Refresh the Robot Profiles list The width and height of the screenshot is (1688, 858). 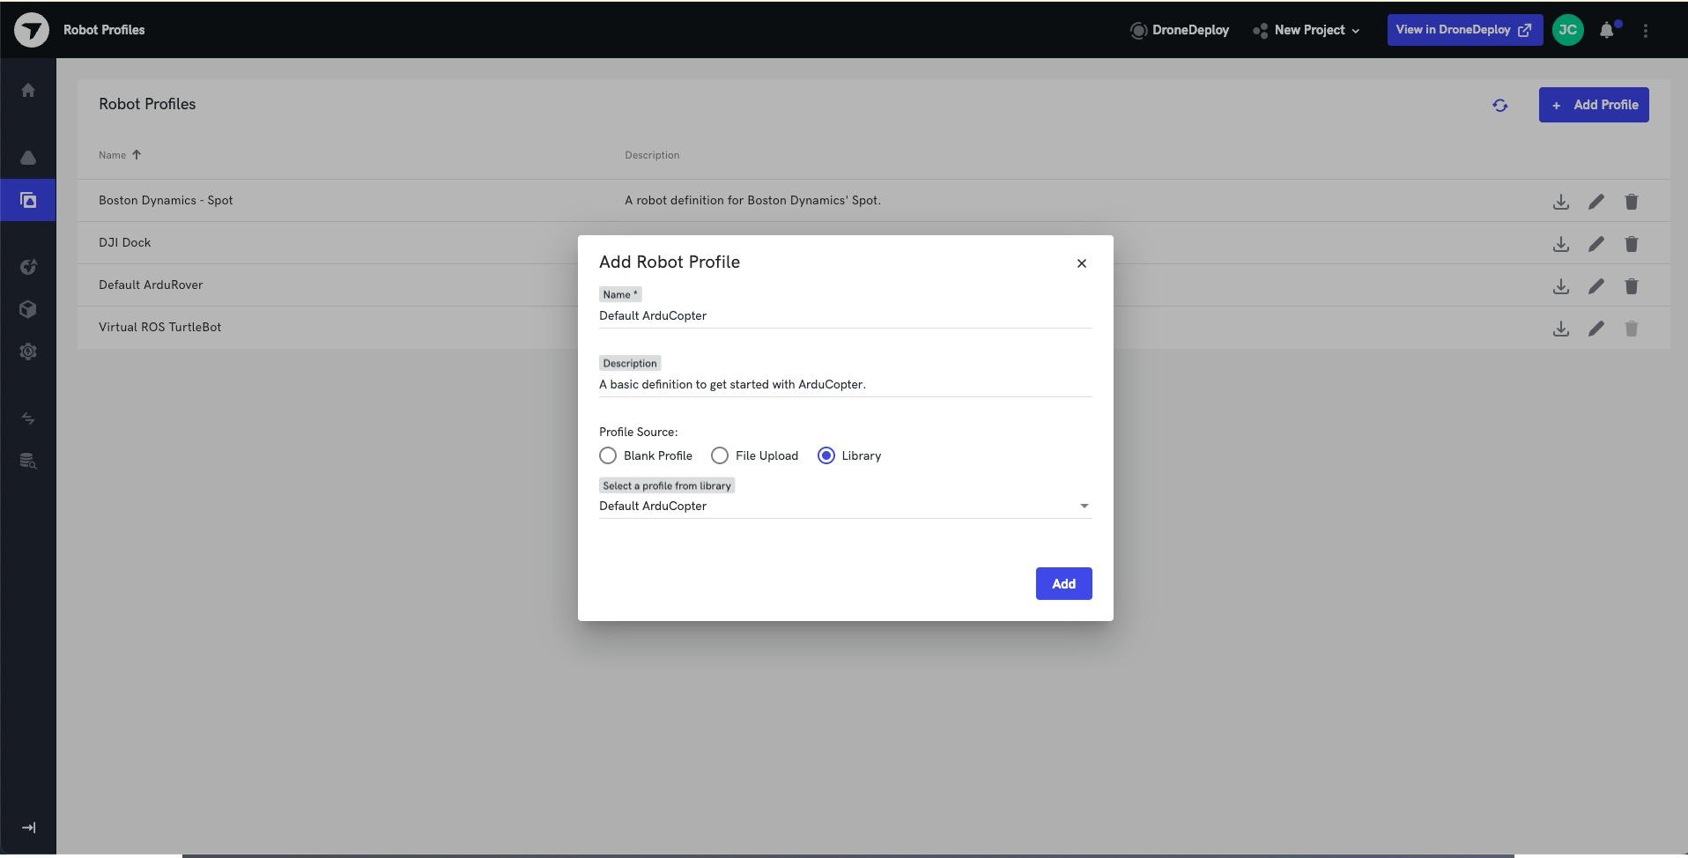1499,105
